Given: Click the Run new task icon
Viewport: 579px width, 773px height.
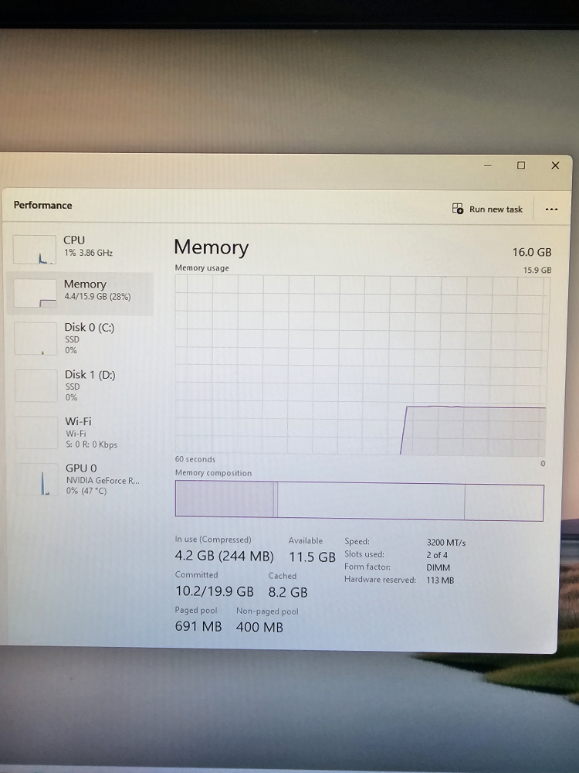Looking at the screenshot, I should [x=457, y=209].
